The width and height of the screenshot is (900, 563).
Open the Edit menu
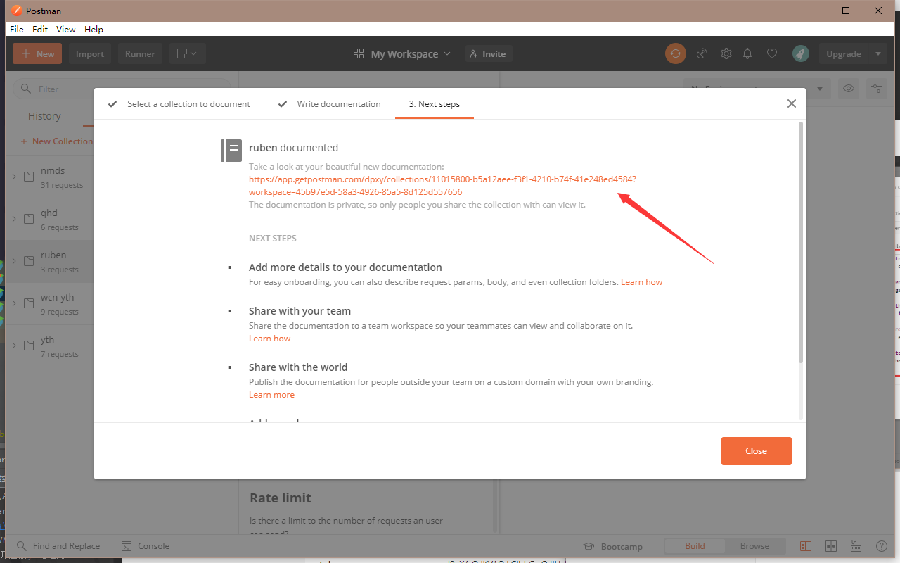coord(40,30)
